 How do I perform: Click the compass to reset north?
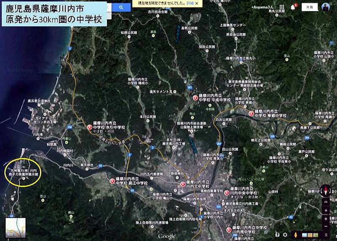point(326,191)
